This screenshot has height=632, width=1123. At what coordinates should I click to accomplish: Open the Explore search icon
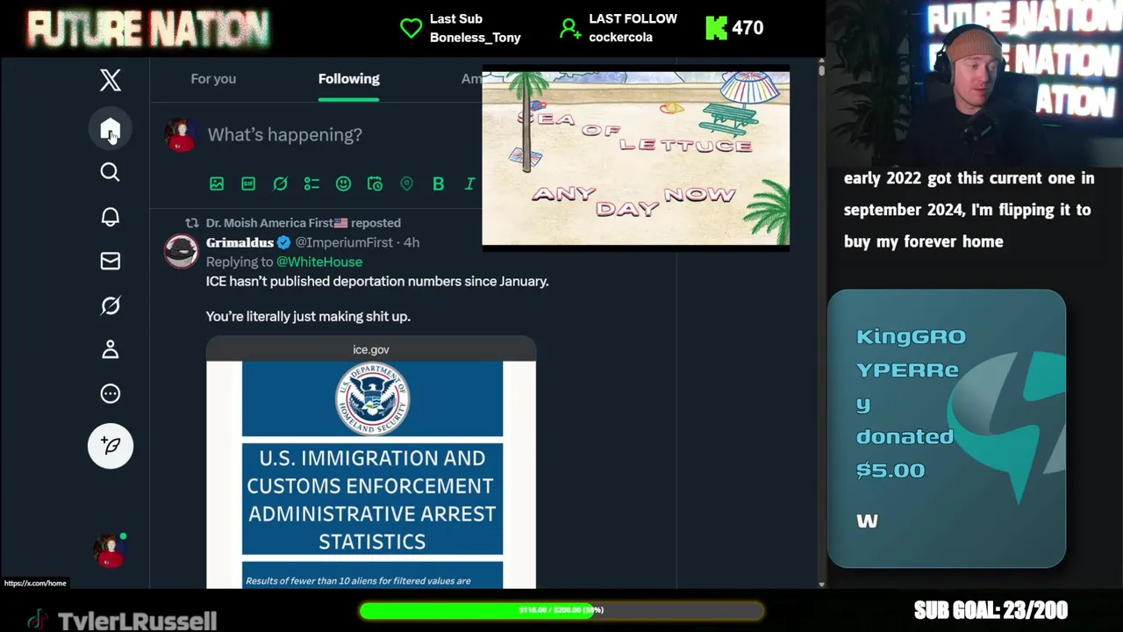coord(110,172)
